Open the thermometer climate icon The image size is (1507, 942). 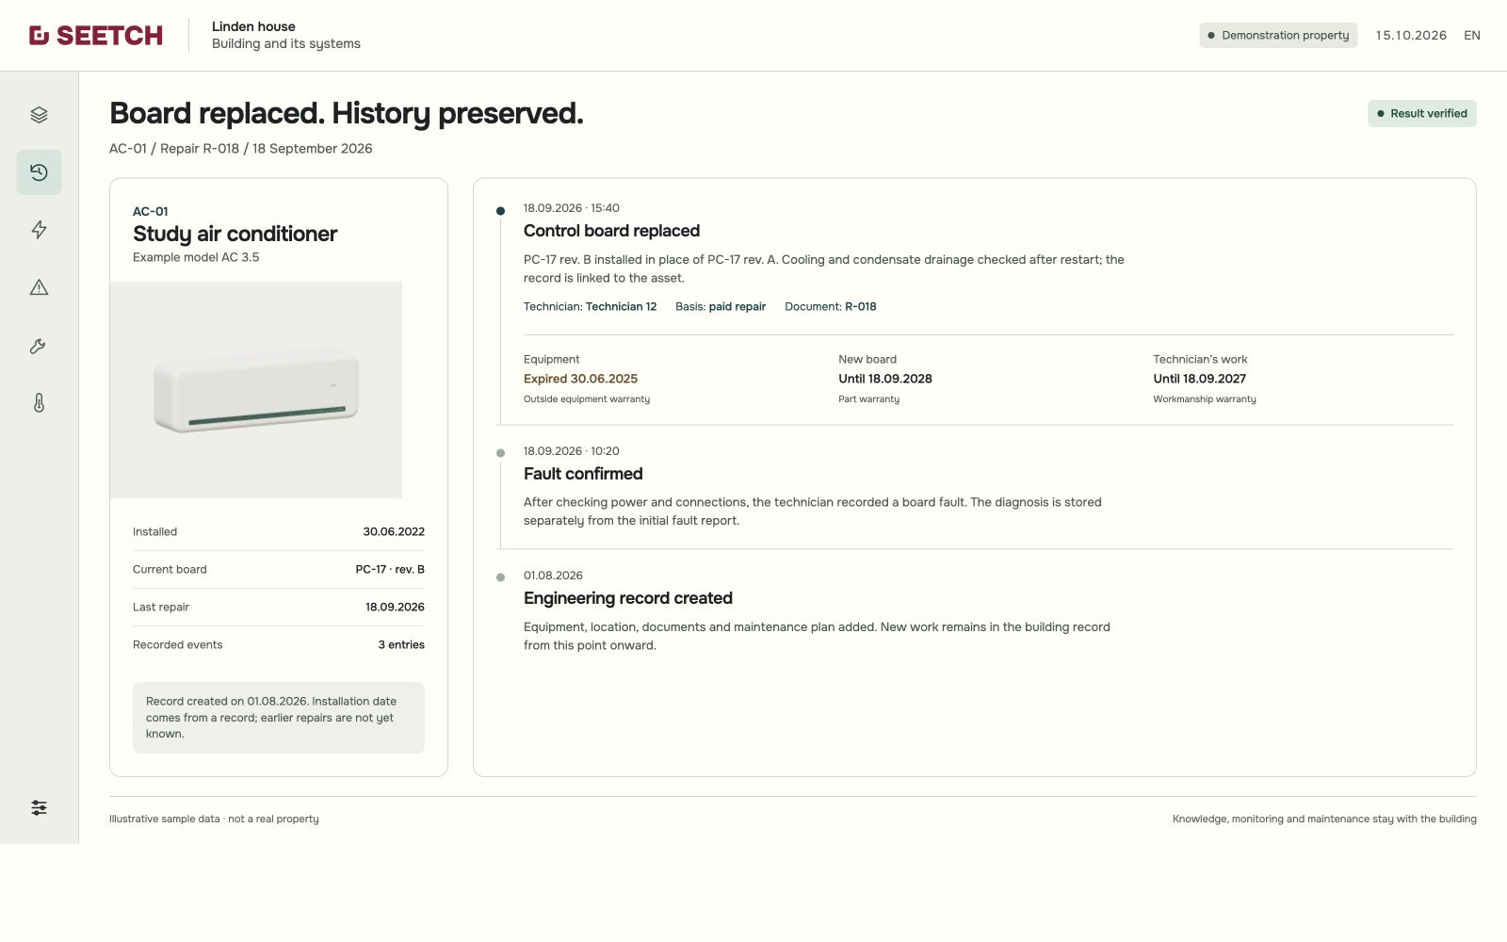39,403
